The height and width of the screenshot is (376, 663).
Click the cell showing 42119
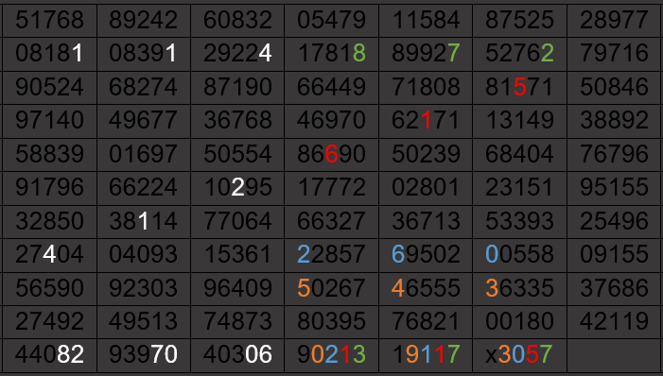coord(614,322)
